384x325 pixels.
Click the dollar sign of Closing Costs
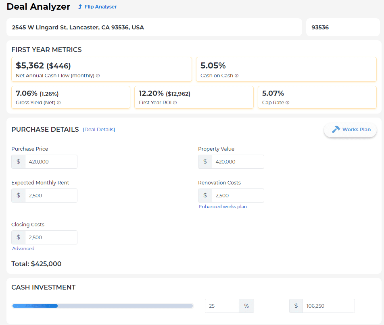point(19,237)
